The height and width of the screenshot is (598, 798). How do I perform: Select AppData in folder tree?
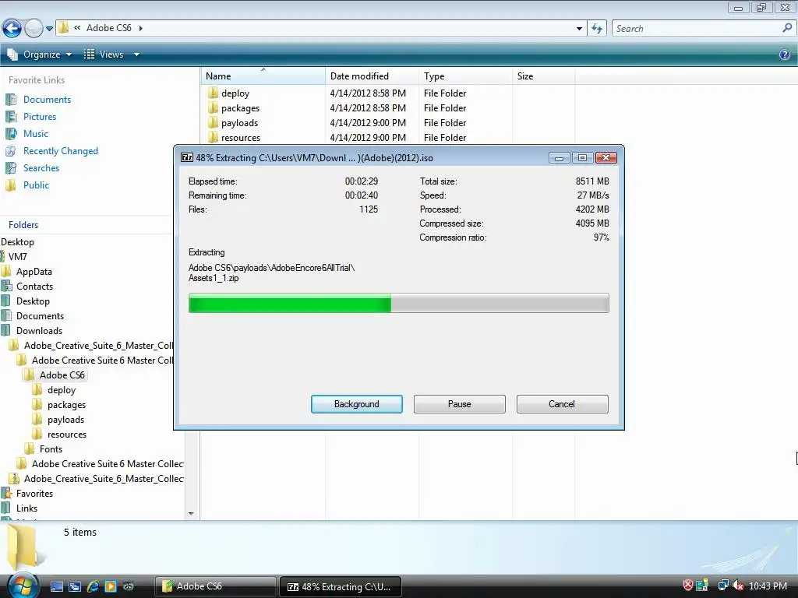(x=34, y=272)
